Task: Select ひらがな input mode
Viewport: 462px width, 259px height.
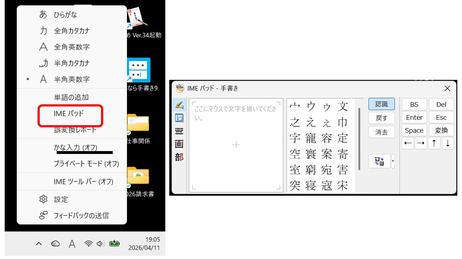Action: pos(65,15)
